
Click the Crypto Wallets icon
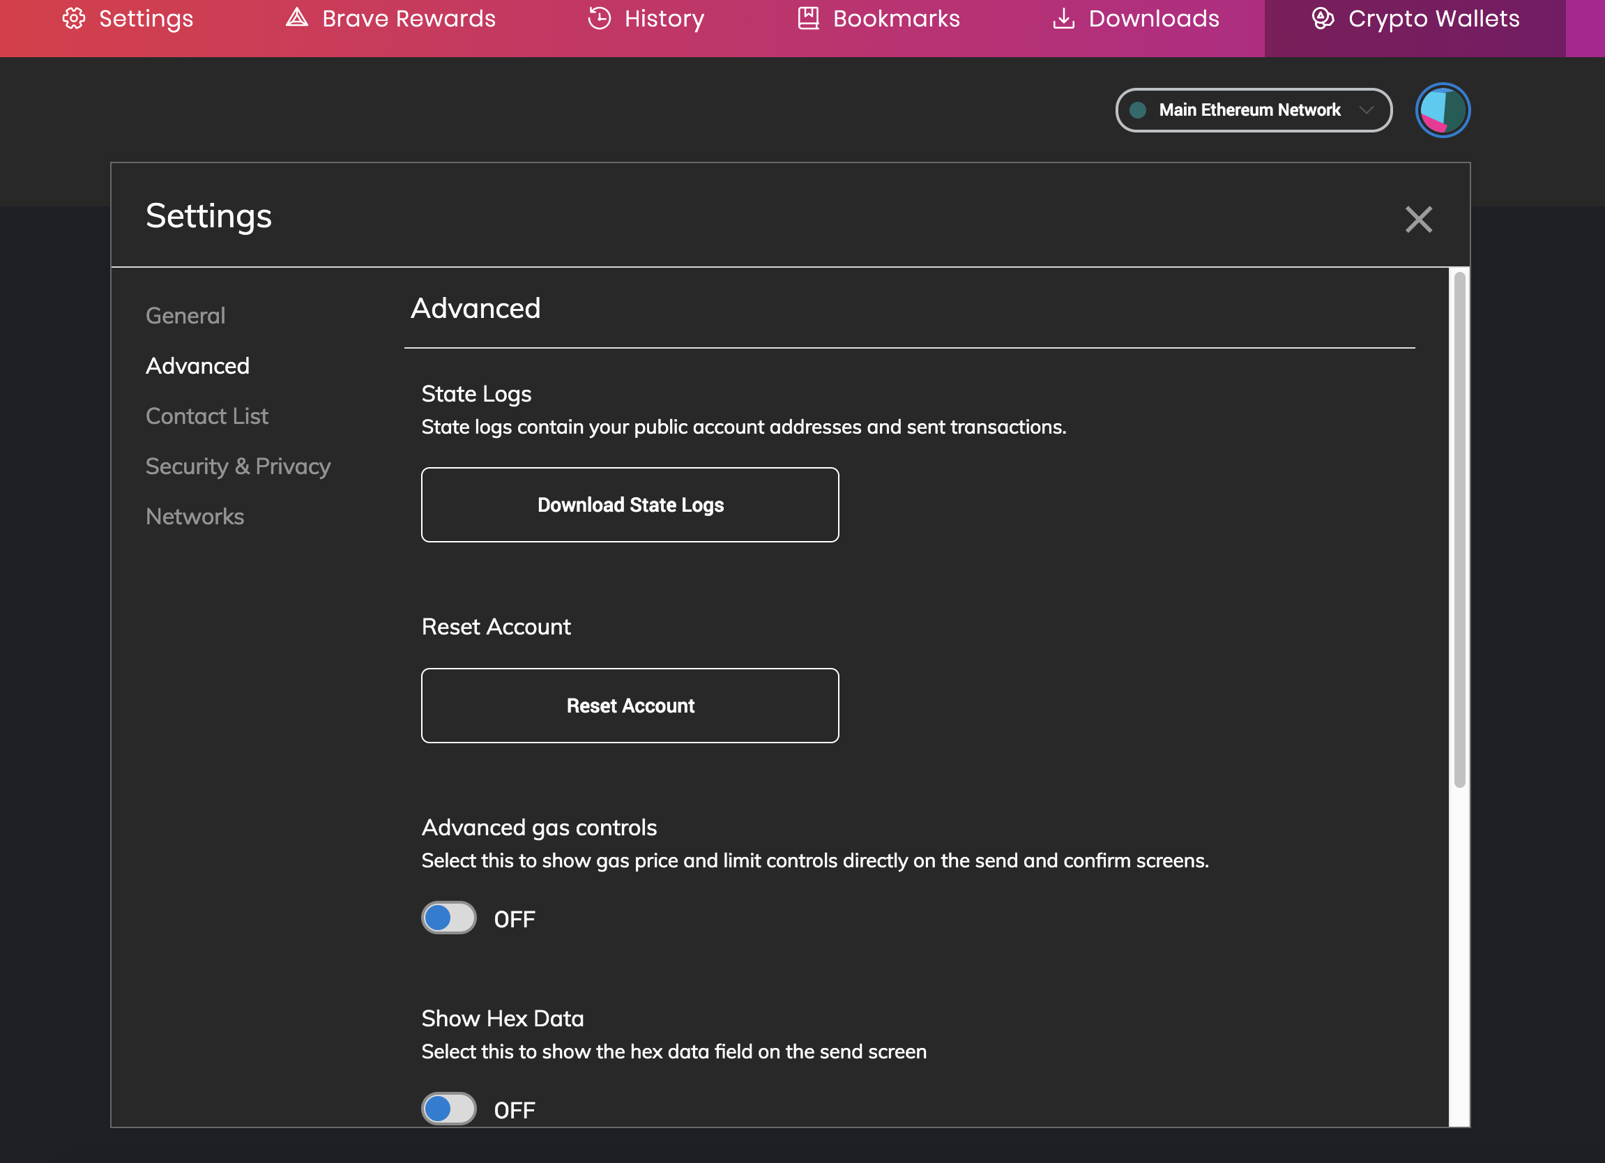click(x=1323, y=18)
